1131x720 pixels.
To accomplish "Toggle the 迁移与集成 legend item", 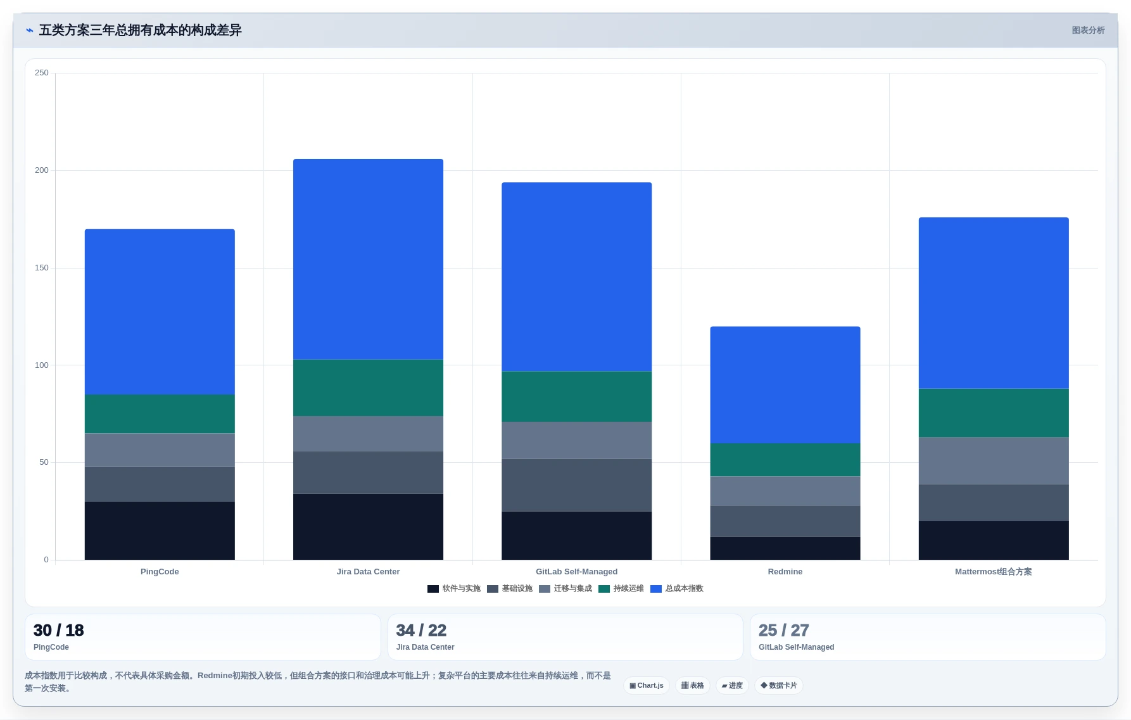I will click(x=565, y=589).
